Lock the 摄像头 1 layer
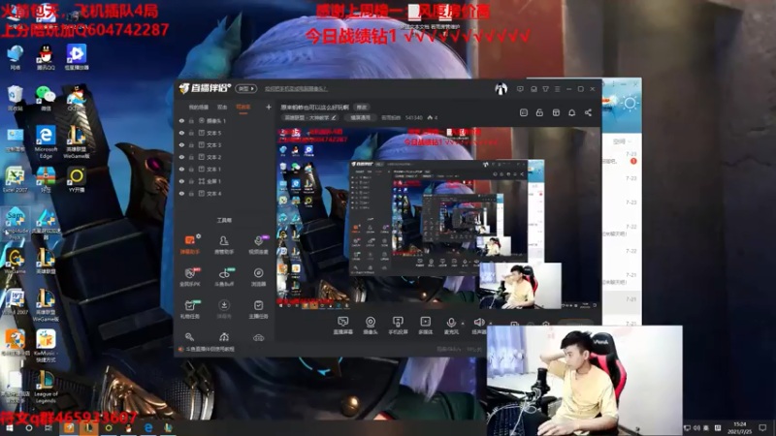The image size is (776, 436). pos(191,120)
